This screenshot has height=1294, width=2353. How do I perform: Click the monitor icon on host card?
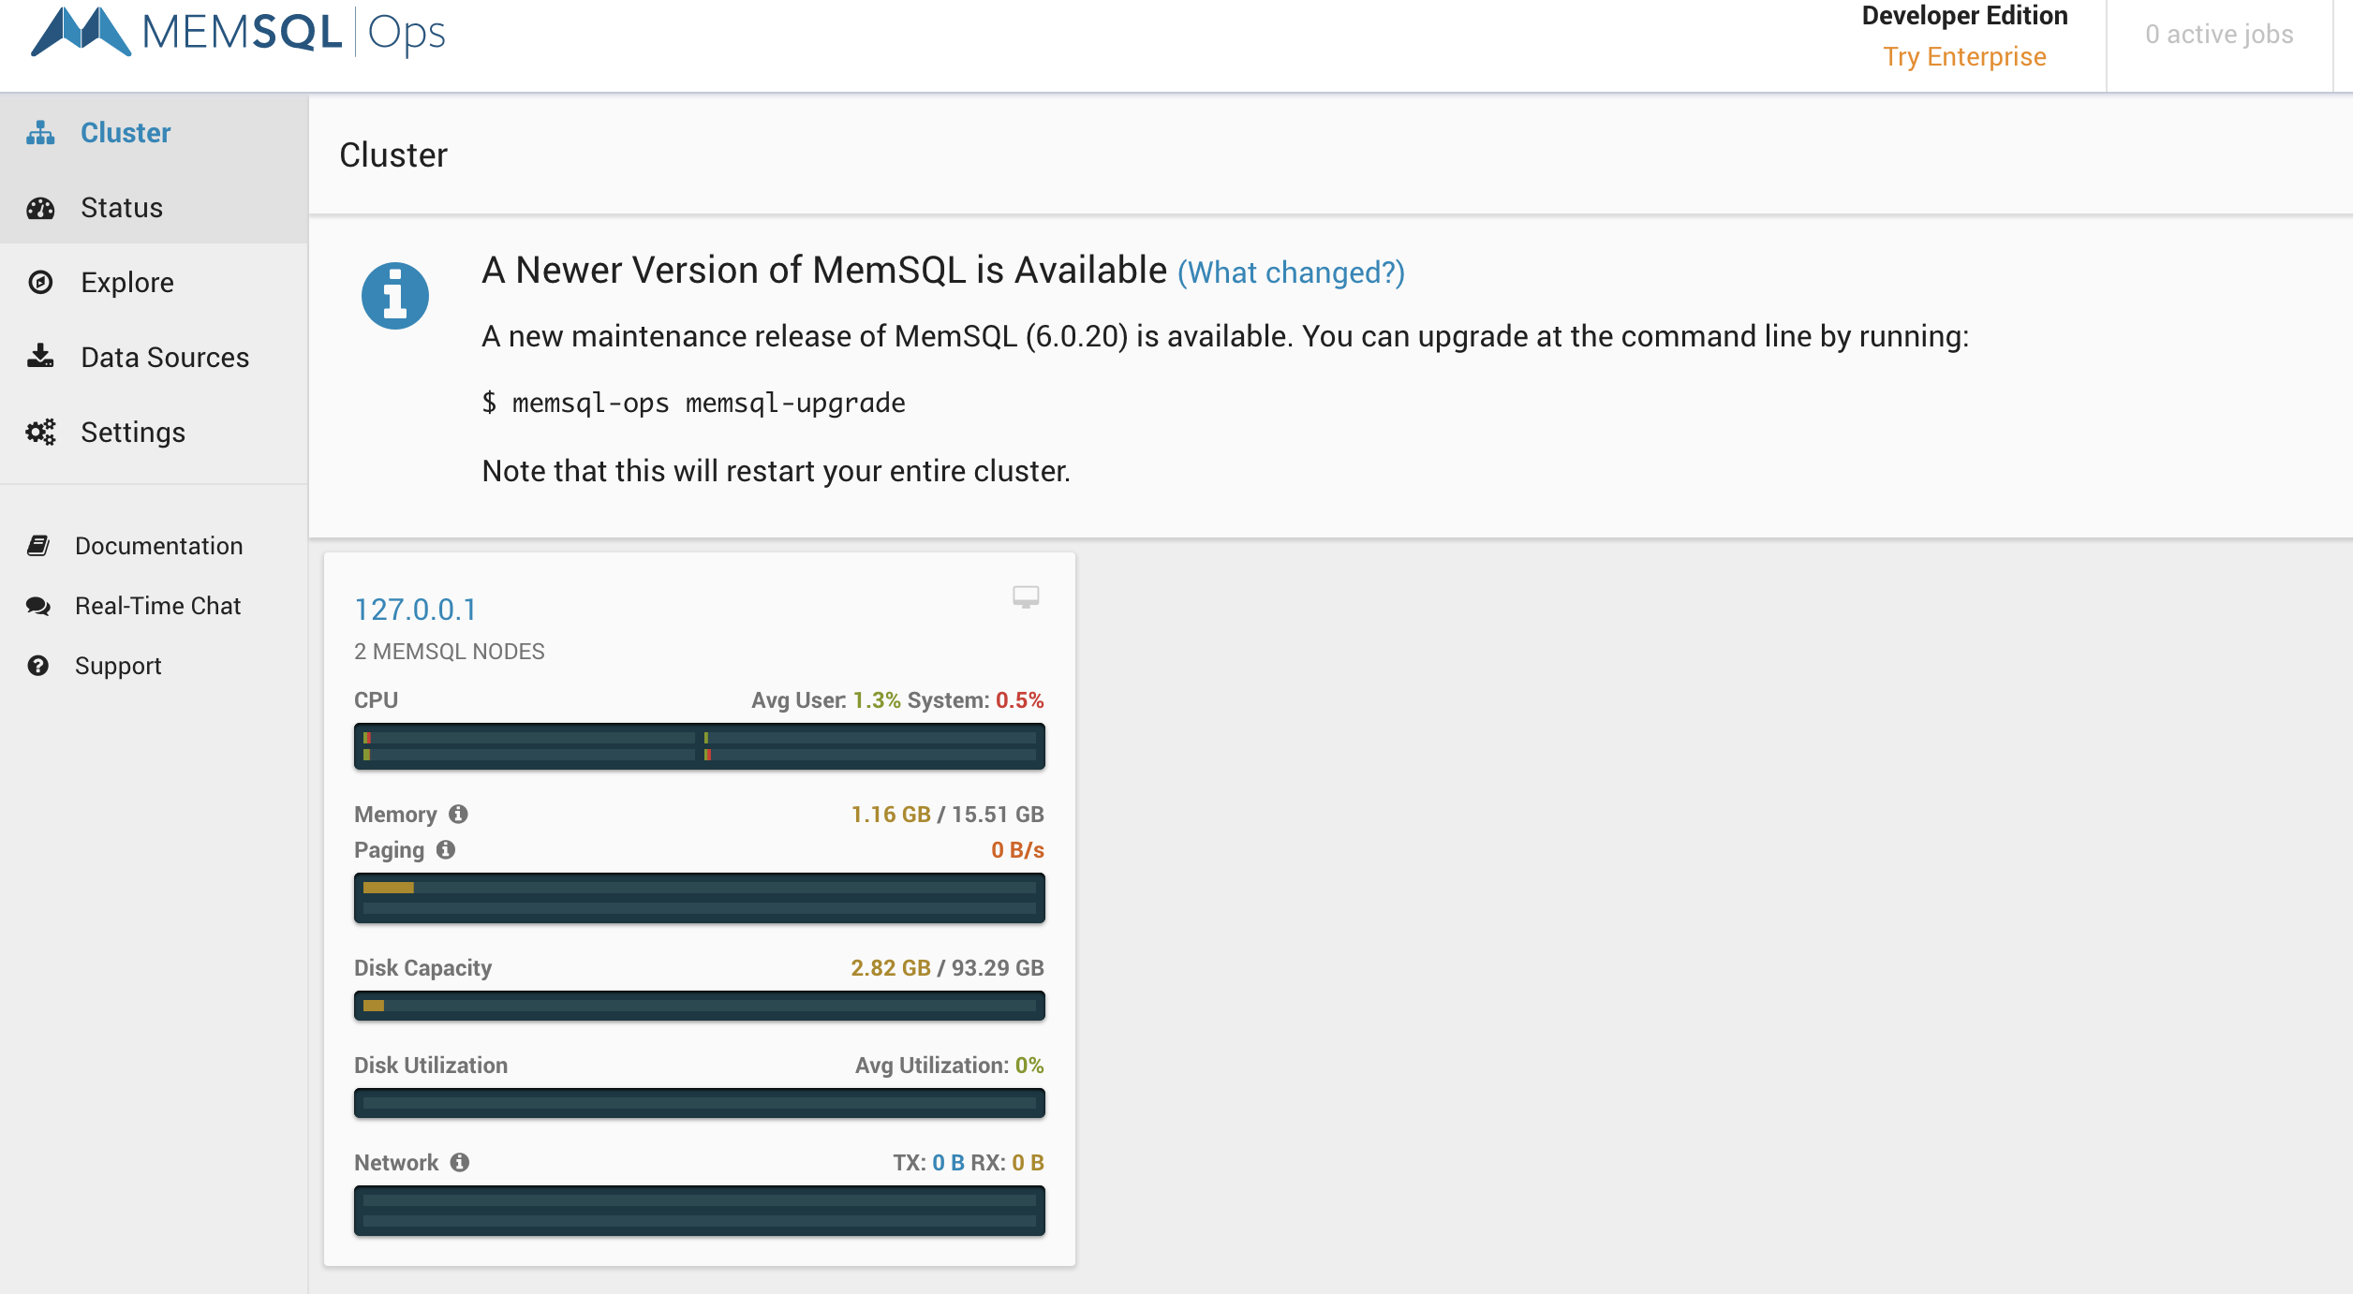point(1026,596)
